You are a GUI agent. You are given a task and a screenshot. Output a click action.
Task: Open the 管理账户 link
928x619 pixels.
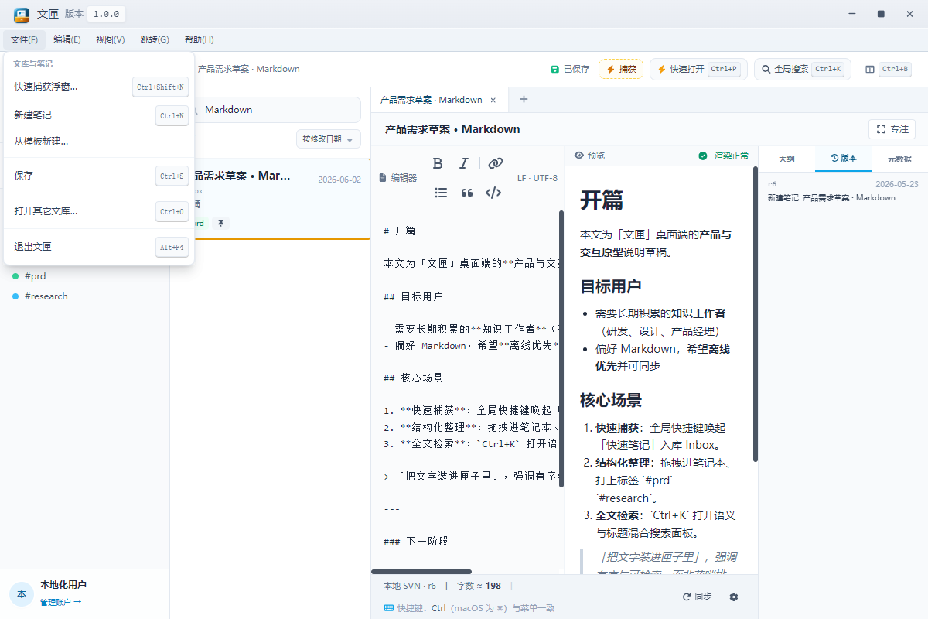click(60, 602)
